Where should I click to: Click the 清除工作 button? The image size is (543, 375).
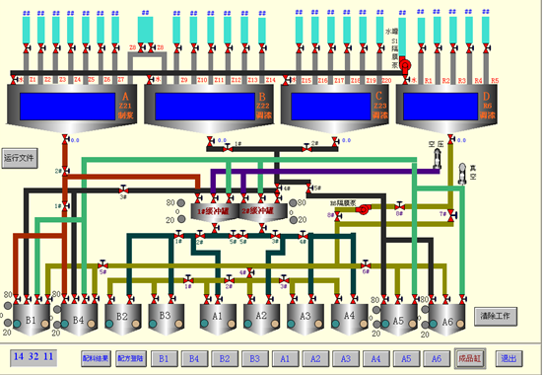pos(496,316)
